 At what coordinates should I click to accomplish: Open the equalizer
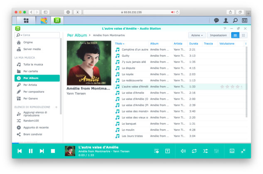click(216, 151)
